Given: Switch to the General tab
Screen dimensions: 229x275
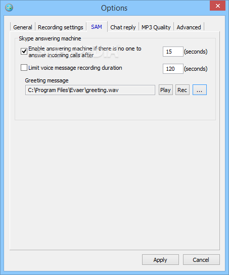Looking at the screenshot, I should click(x=23, y=27).
